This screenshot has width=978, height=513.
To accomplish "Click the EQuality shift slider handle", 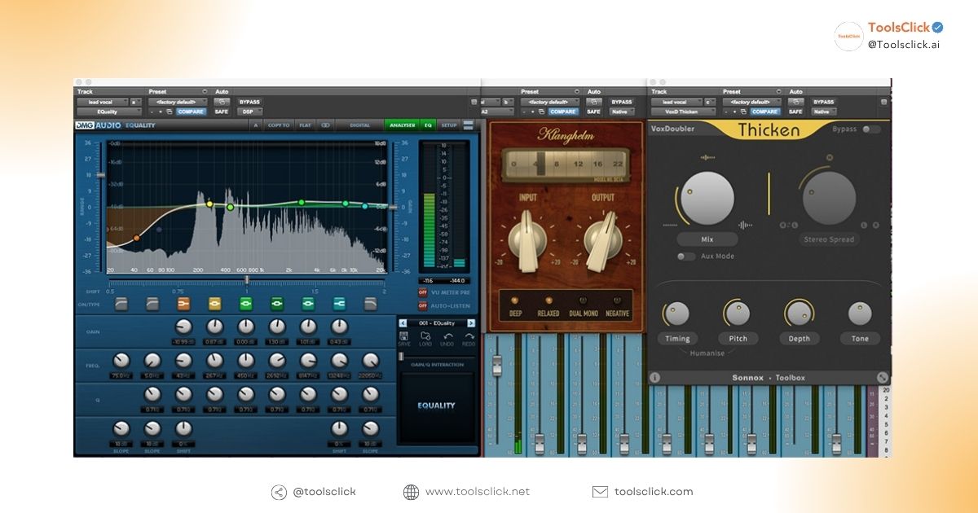I will click(x=247, y=279).
